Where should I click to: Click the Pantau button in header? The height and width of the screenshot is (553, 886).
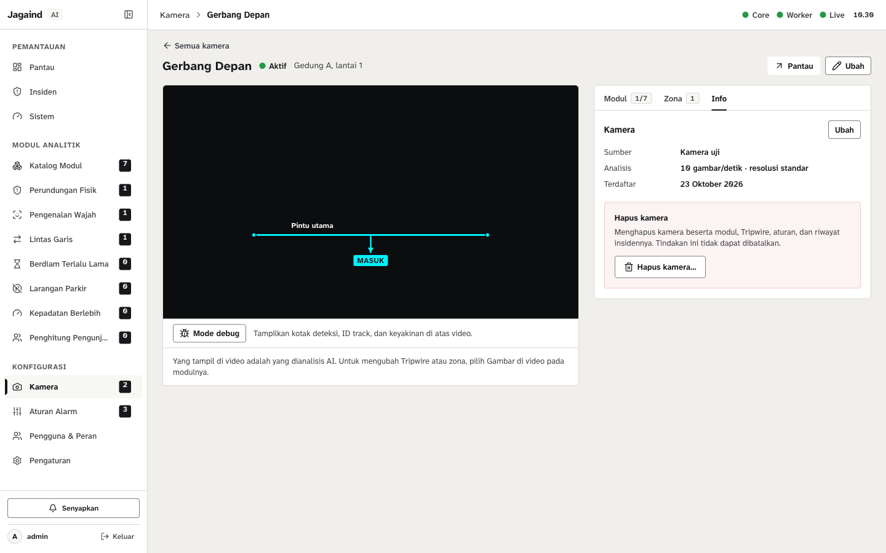(794, 66)
